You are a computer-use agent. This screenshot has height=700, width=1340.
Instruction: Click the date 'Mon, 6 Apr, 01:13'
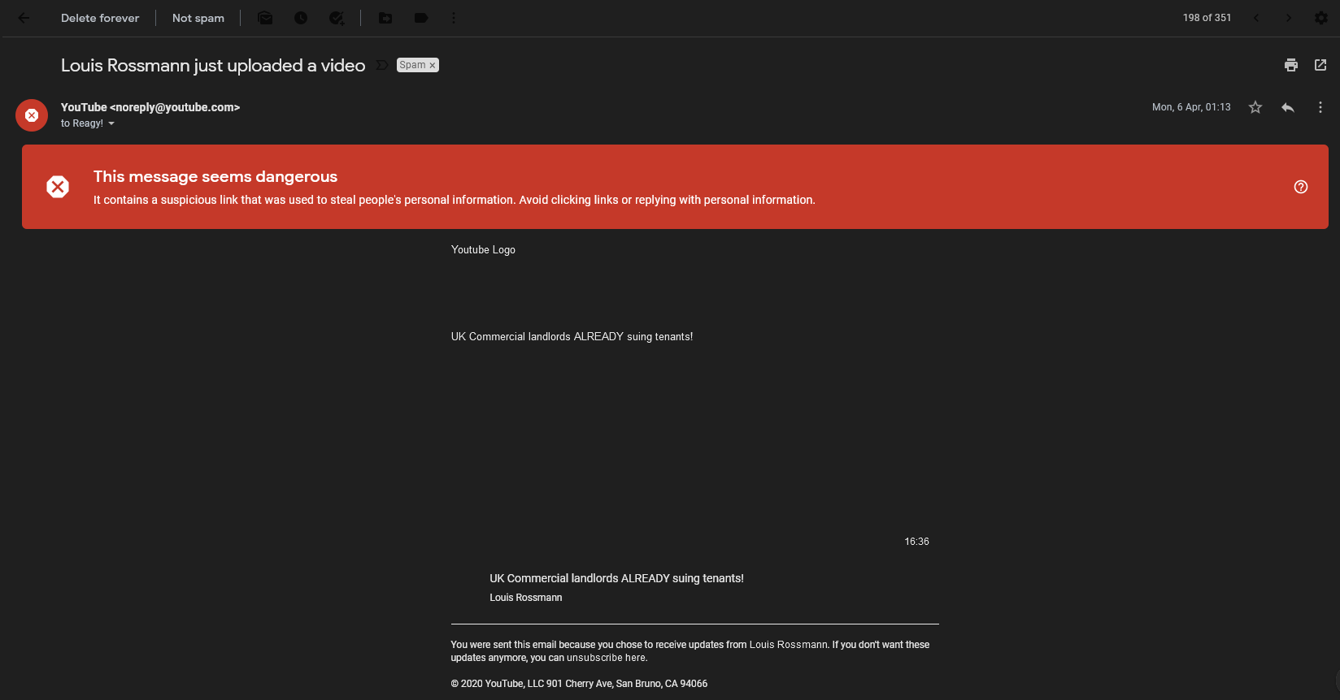click(1191, 107)
